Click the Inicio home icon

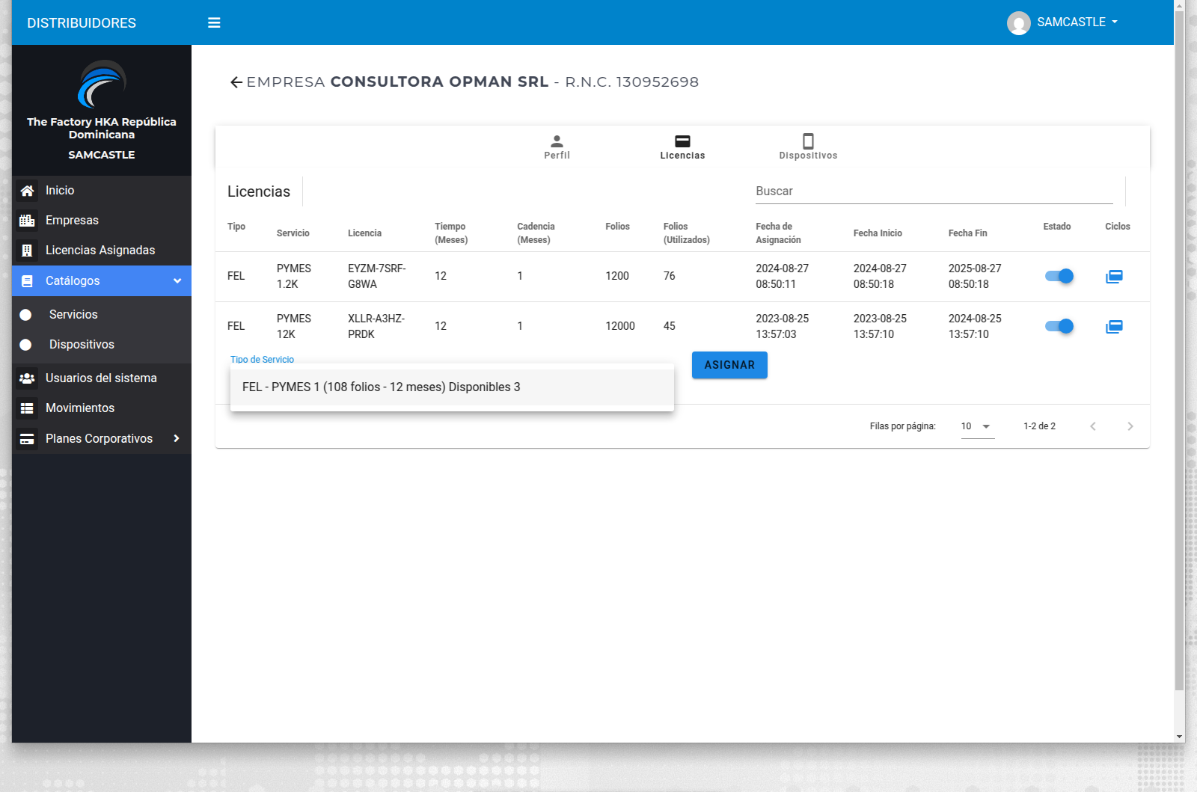(x=27, y=191)
